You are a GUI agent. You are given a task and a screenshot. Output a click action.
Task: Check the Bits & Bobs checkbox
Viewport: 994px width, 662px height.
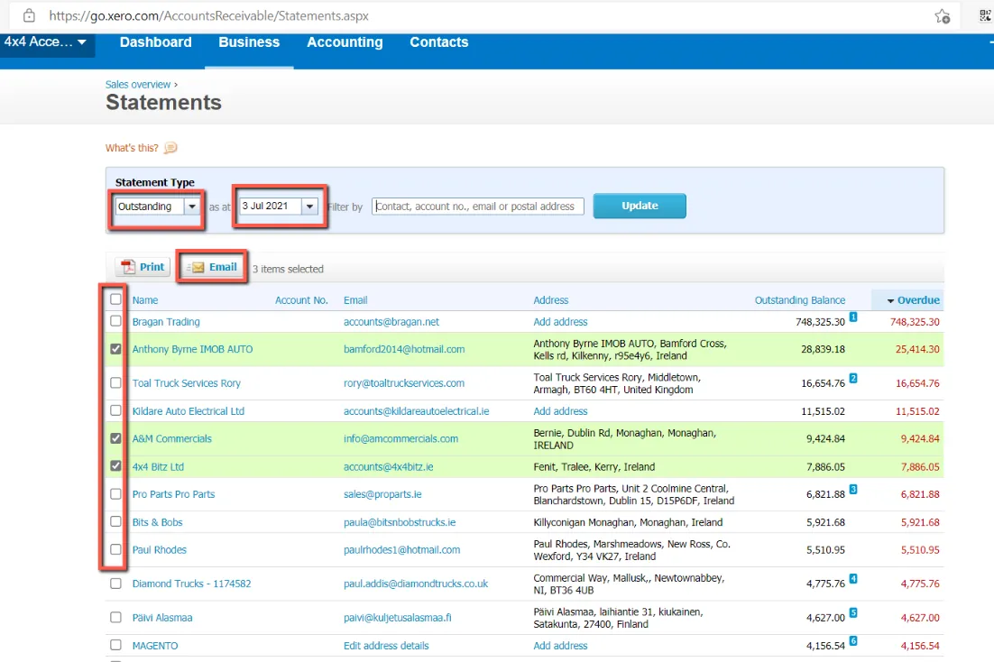pos(115,521)
